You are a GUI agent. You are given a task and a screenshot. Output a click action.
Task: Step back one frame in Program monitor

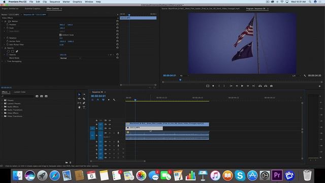click(237, 86)
